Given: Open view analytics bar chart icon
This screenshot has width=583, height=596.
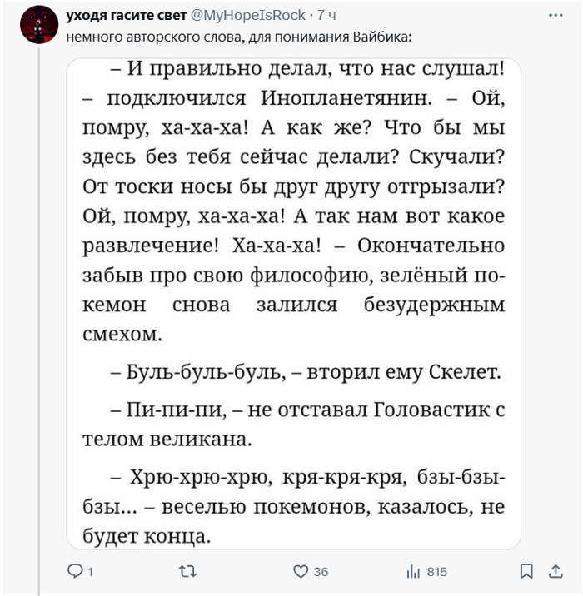Looking at the screenshot, I should (x=412, y=571).
